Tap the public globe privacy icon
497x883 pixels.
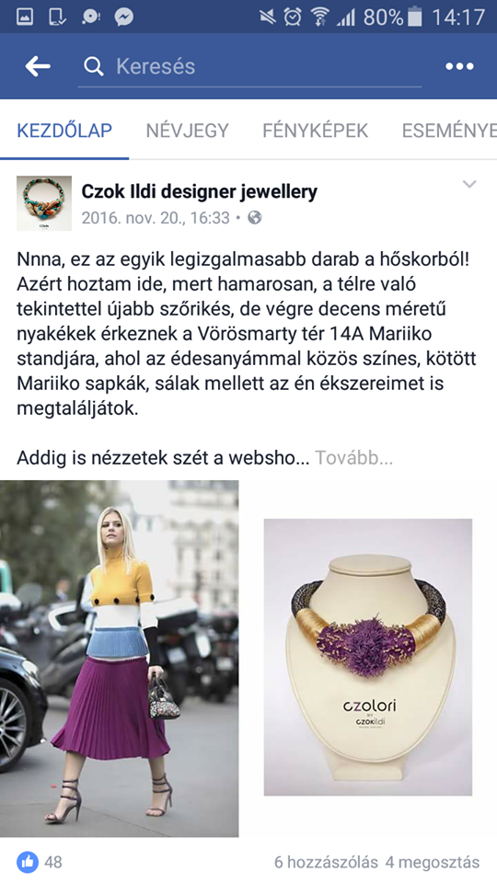[255, 217]
